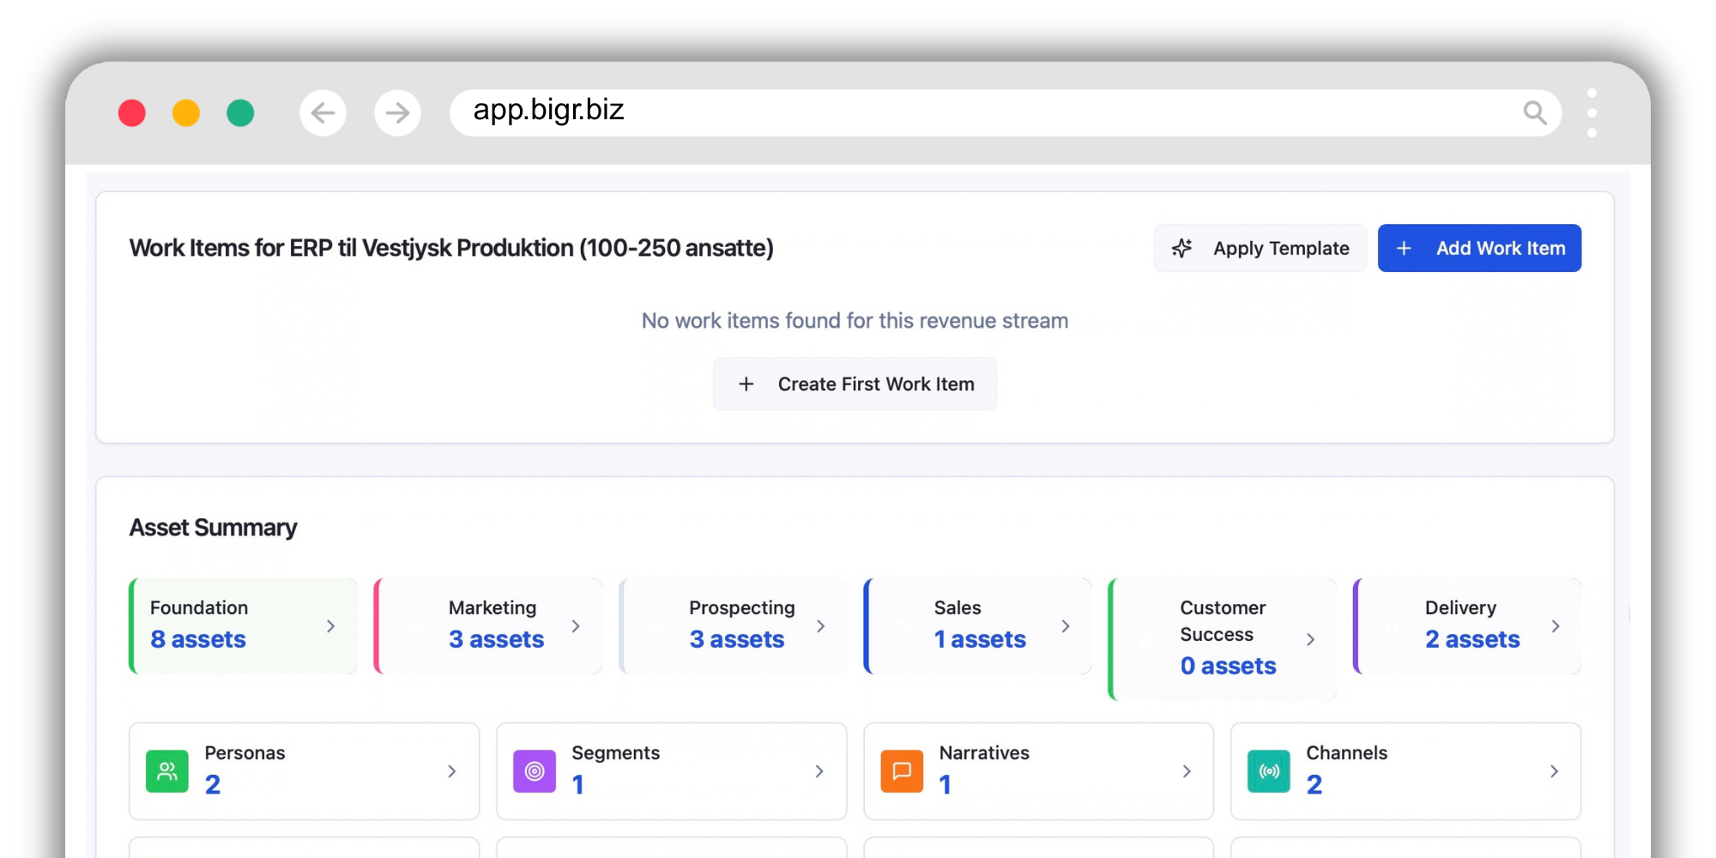Expand the Foundation assets chevron

tap(330, 626)
